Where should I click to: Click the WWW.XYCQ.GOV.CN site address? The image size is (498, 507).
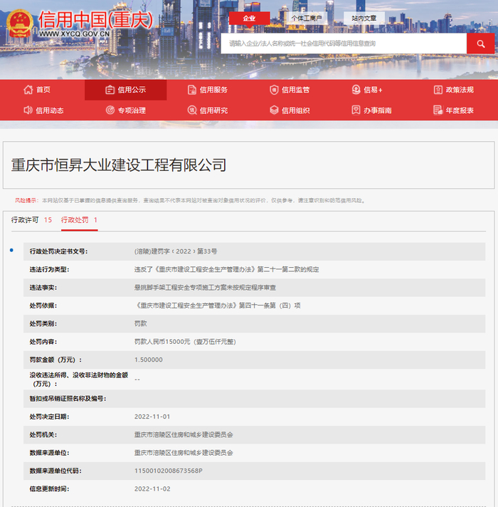(74, 34)
